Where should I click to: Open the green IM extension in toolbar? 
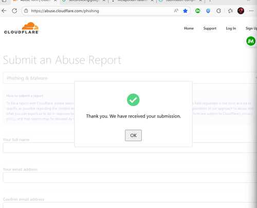(197, 11)
